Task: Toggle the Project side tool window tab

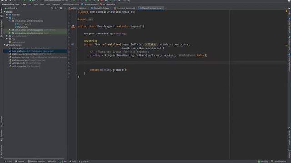Action: [x=1, y=12]
